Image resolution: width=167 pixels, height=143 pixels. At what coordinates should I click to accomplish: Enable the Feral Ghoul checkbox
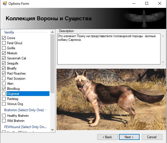[4, 43]
